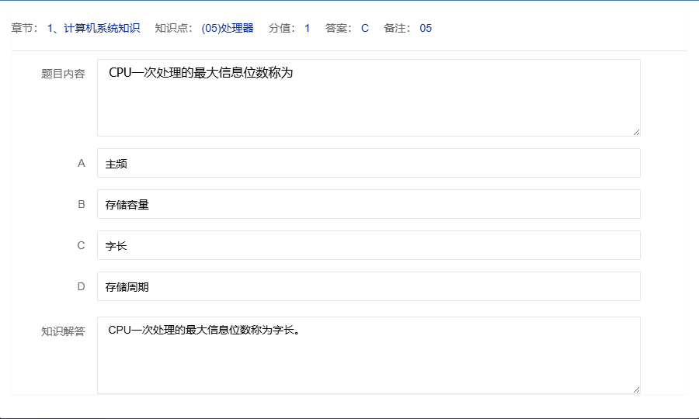Click option A field containing 主频
The height and width of the screenshot is (419, 699).
[x=368, y=163]
